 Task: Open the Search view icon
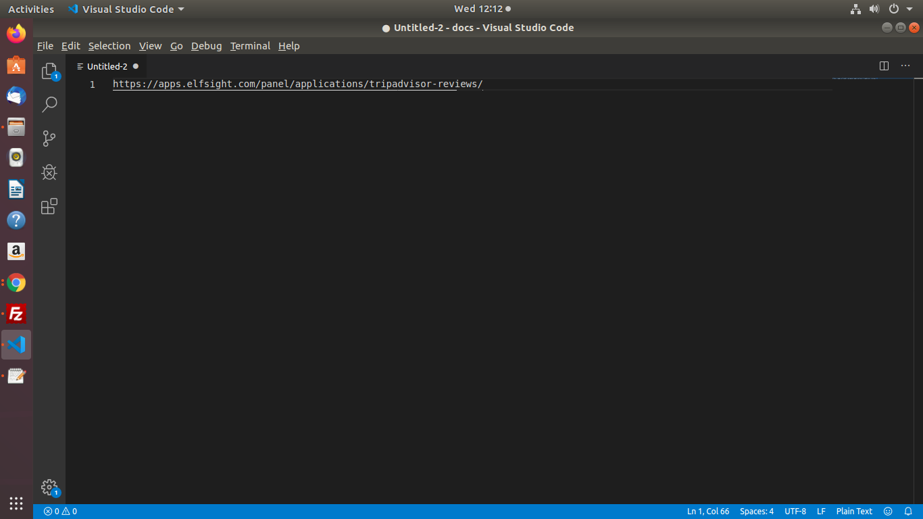49,105
